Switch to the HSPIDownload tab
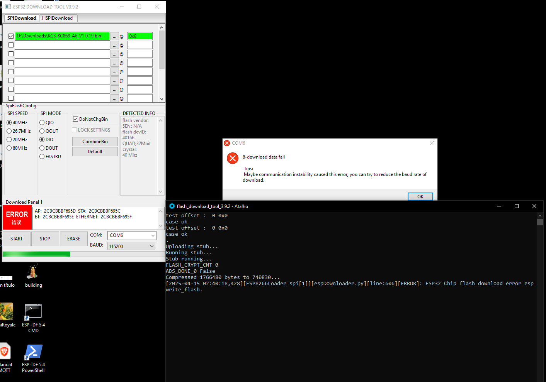The height and width of the screenshot is (382, 546). pyautogui.click(x=57, y=18)
